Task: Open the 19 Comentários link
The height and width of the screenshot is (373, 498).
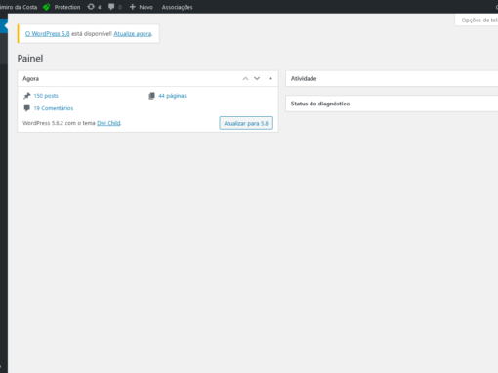Action: tap(54, 108)
